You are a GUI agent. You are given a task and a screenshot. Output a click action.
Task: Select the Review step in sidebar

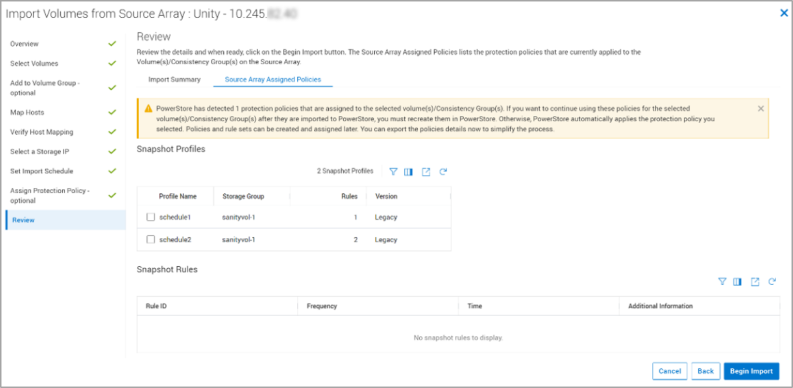[66, 220]
